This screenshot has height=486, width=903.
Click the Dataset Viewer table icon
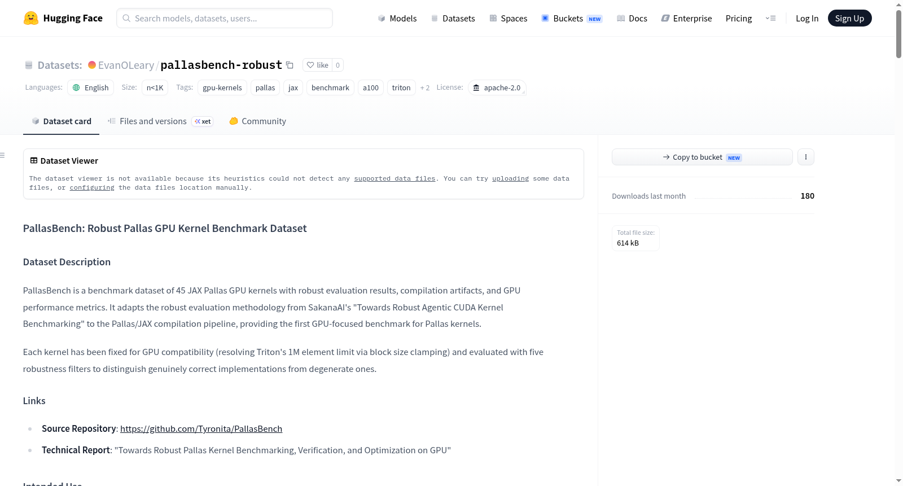pyautogui.click(x=34, y=160)
